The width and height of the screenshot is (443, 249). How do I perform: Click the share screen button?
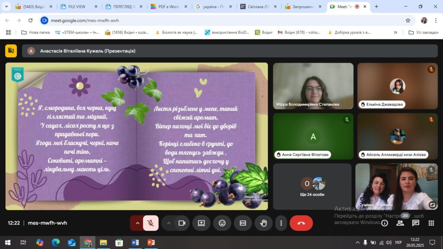tap(201, 223)
